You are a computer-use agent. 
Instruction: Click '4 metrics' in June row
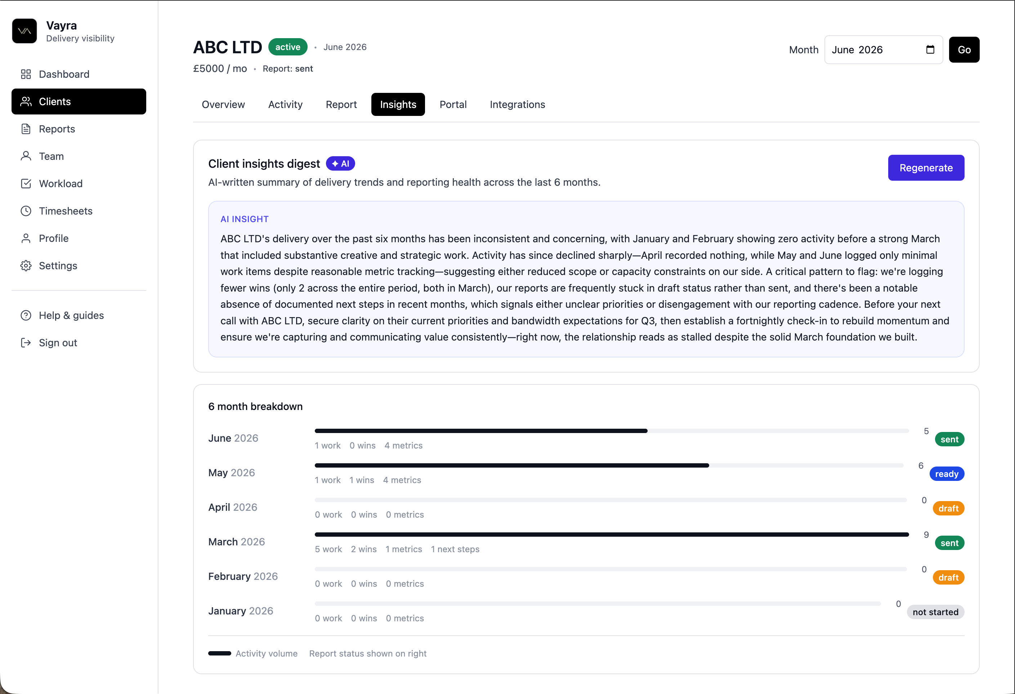click(403, 446)
